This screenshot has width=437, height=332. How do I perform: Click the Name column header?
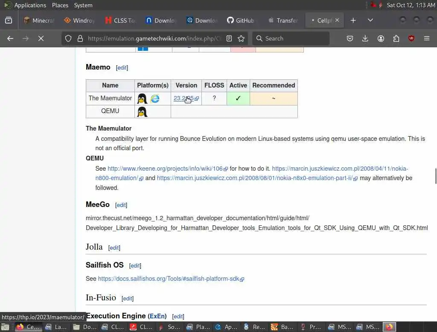(110, 86)
